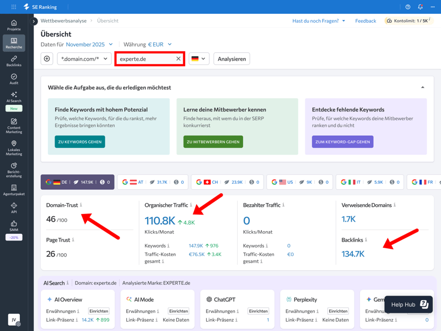Open the German flag country dropdown

click(198, 58)
